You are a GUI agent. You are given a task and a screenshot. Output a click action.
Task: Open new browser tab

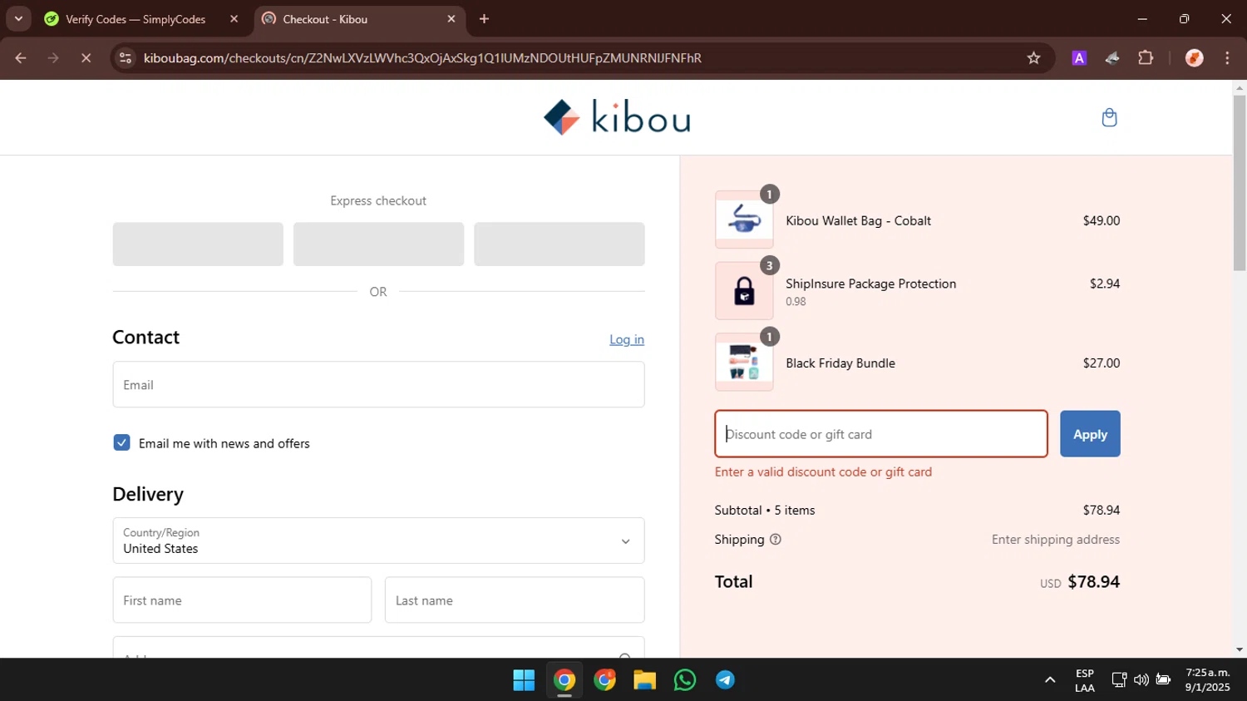coord(484,19)
